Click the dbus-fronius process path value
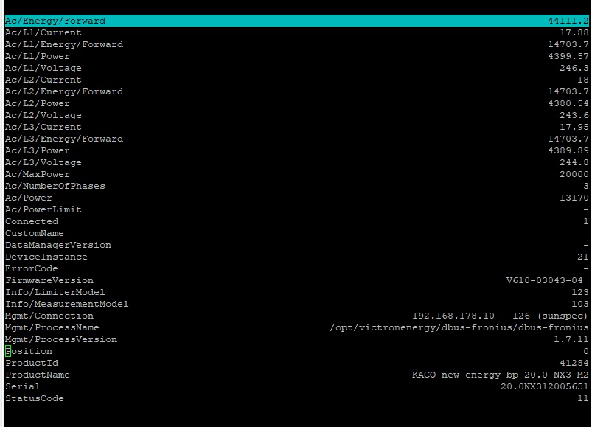 (x=459, y=327)
